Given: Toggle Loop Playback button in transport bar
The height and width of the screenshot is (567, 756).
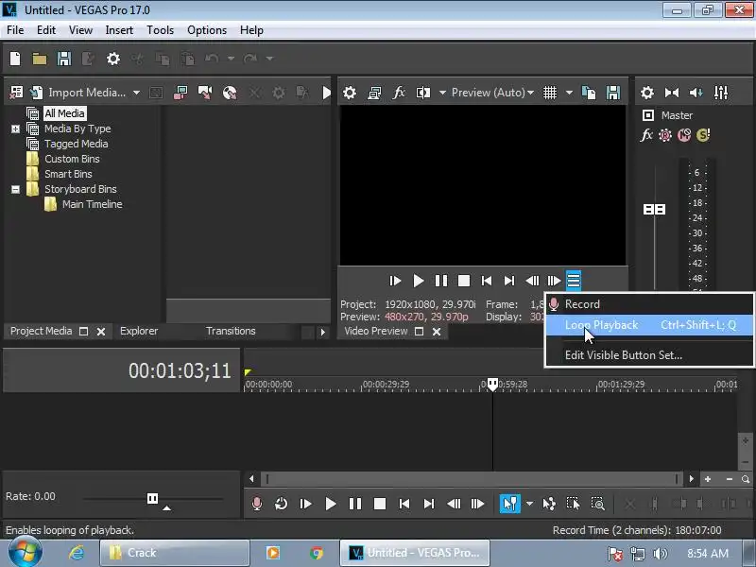Looking at the screenshot, I should coord(281,504).
